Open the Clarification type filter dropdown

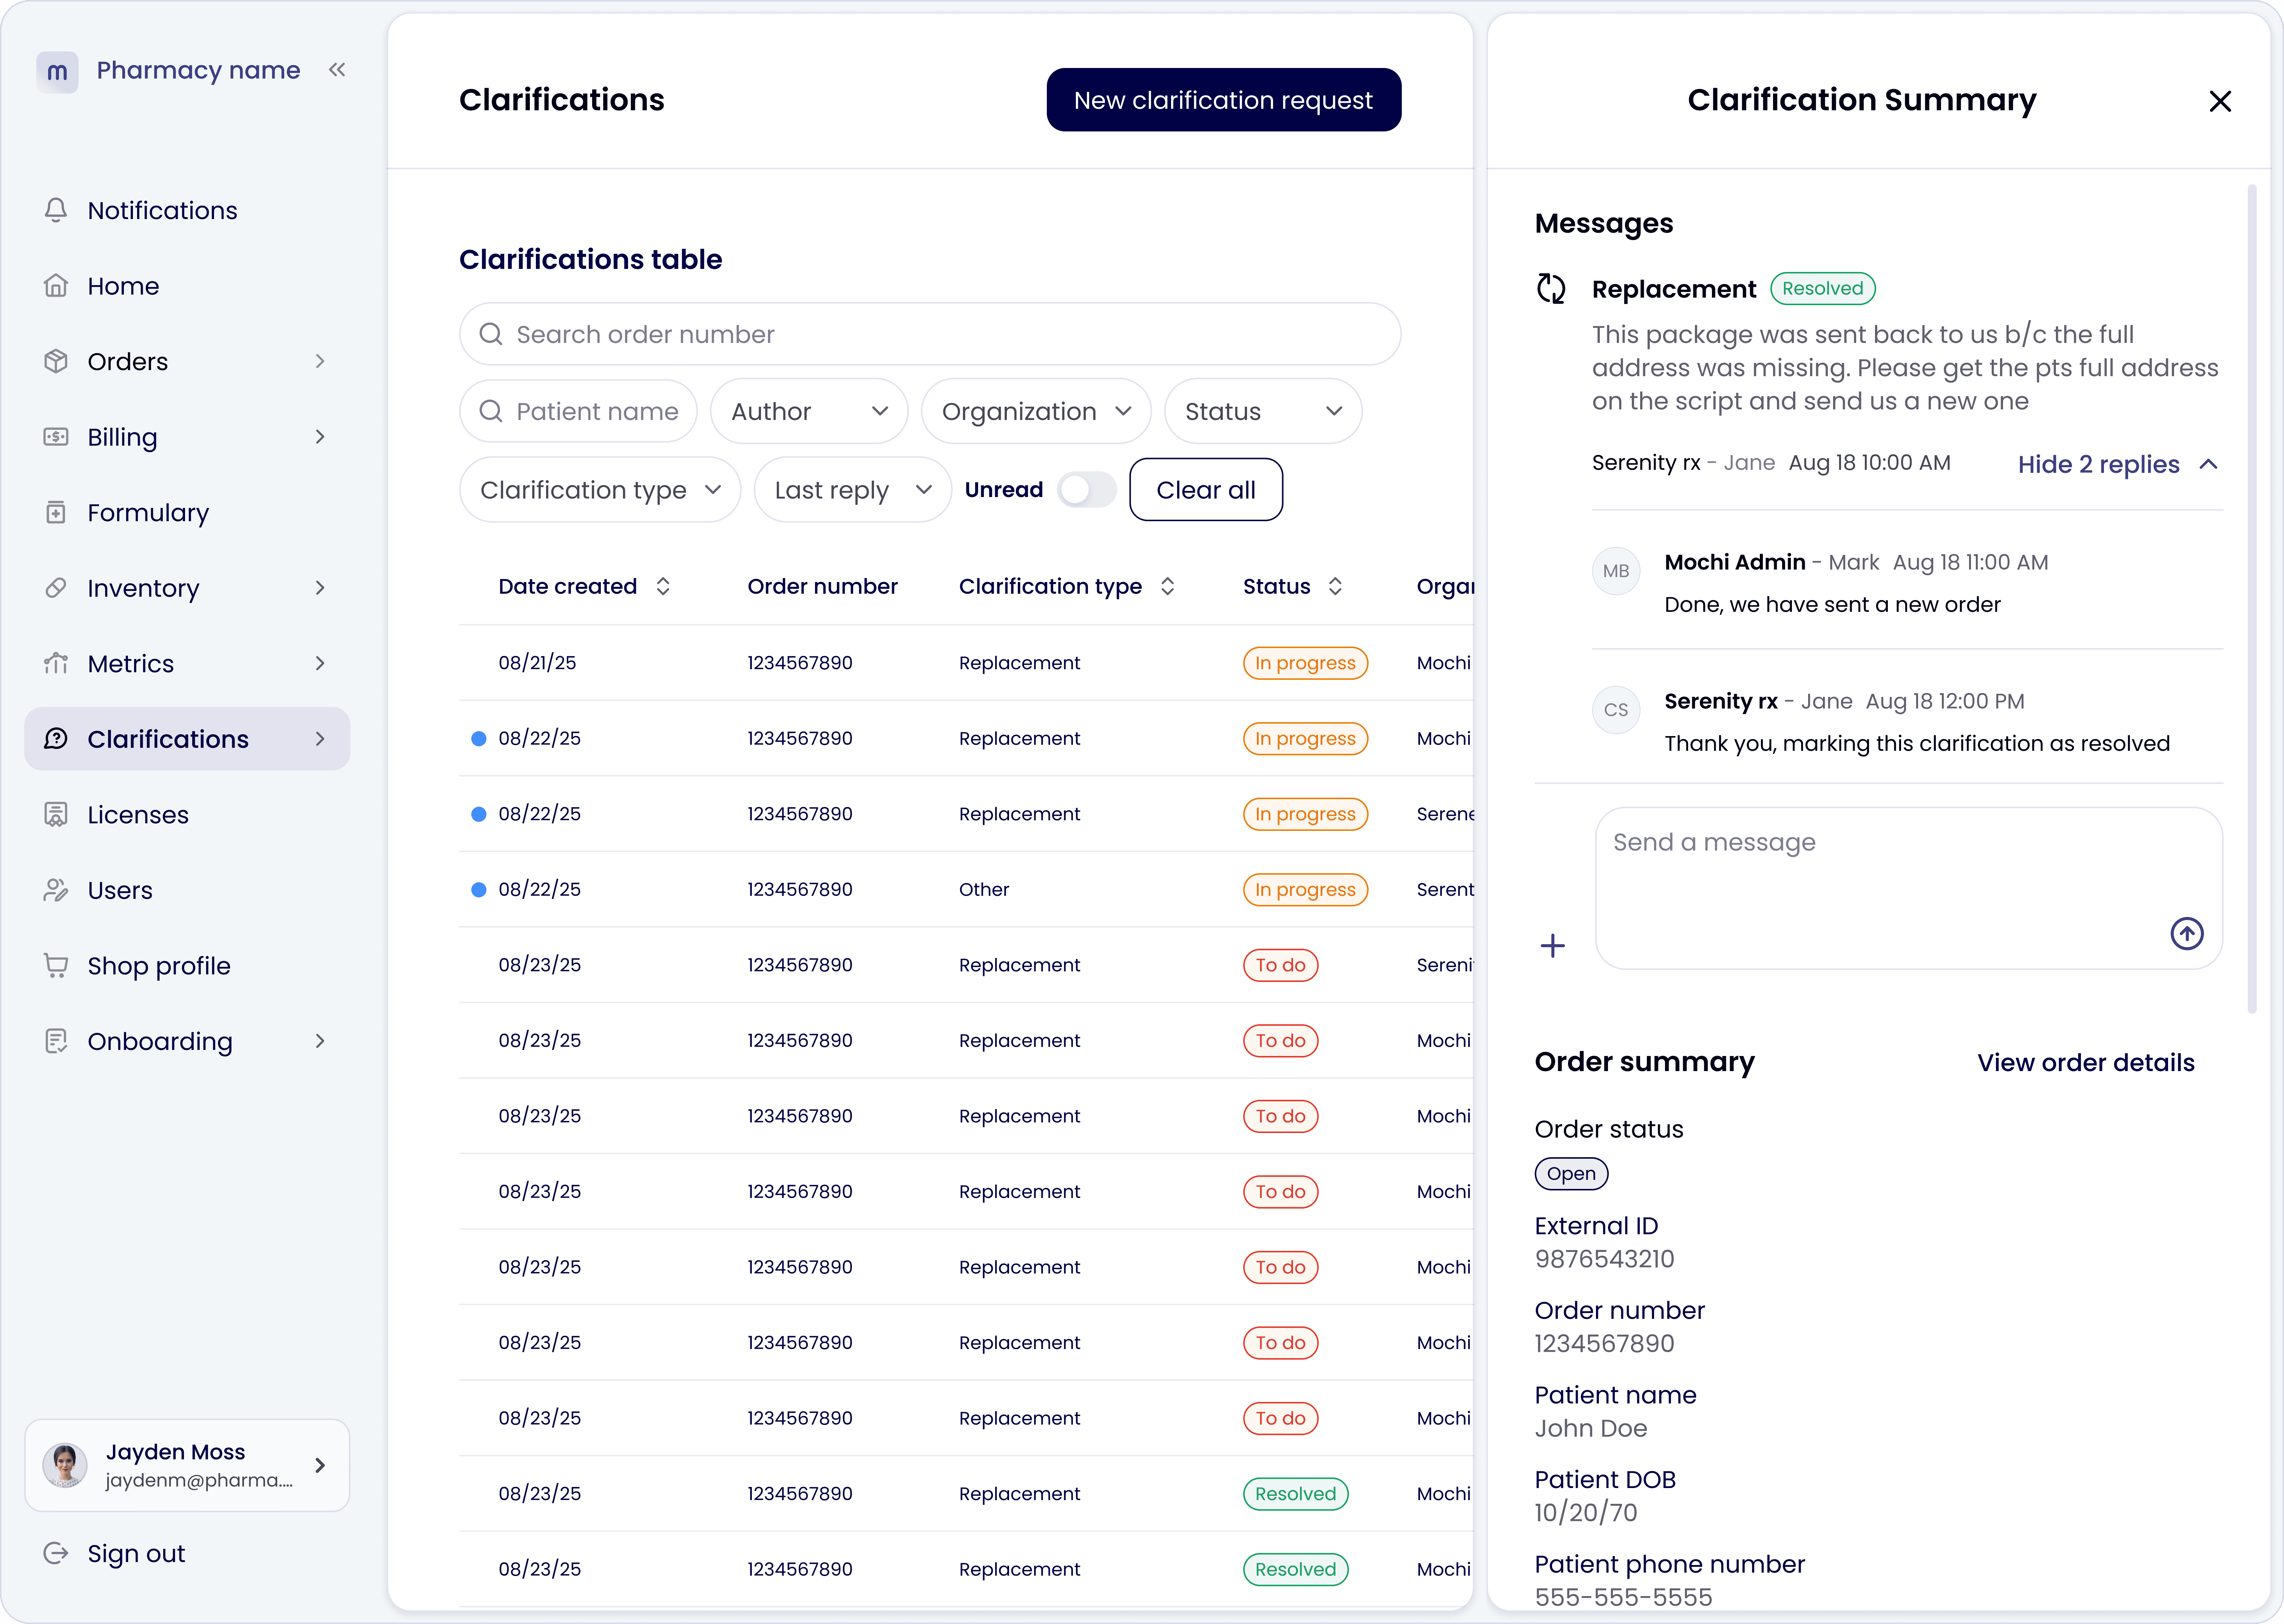point(600,490)
